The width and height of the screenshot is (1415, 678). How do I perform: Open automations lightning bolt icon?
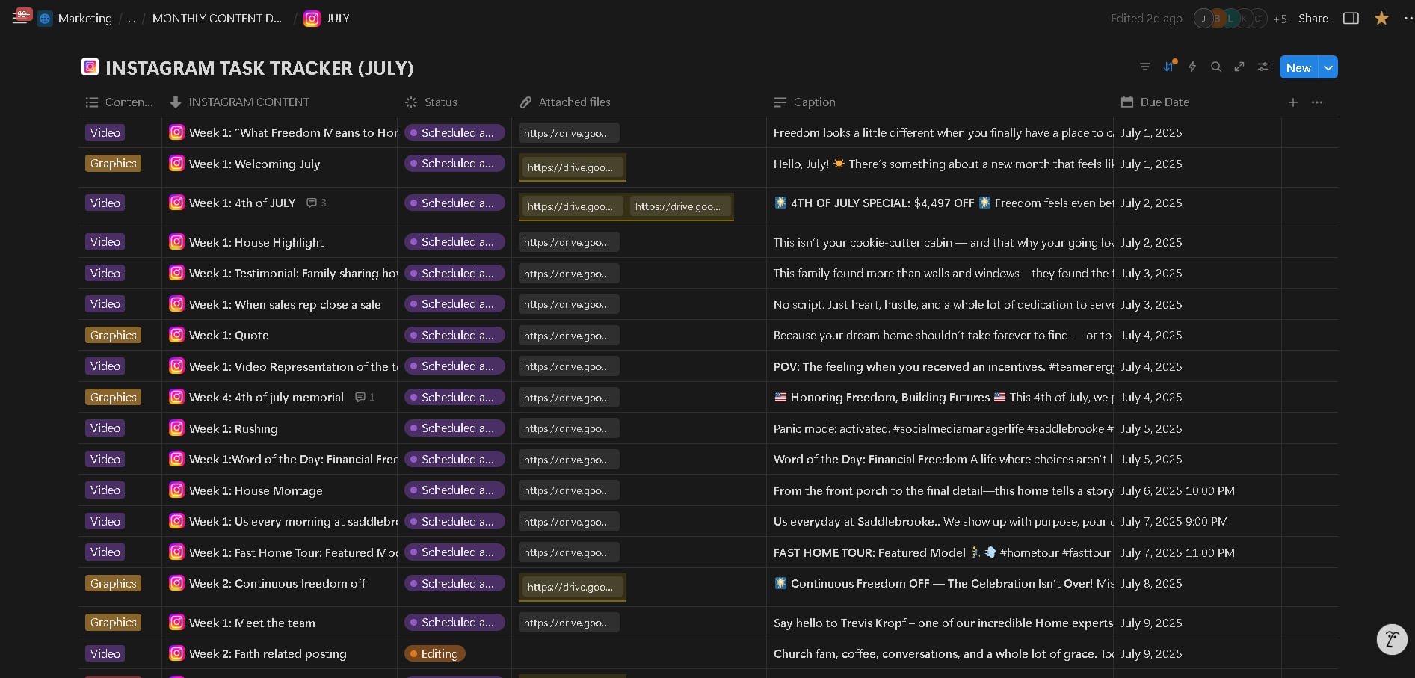(1192, 67)
